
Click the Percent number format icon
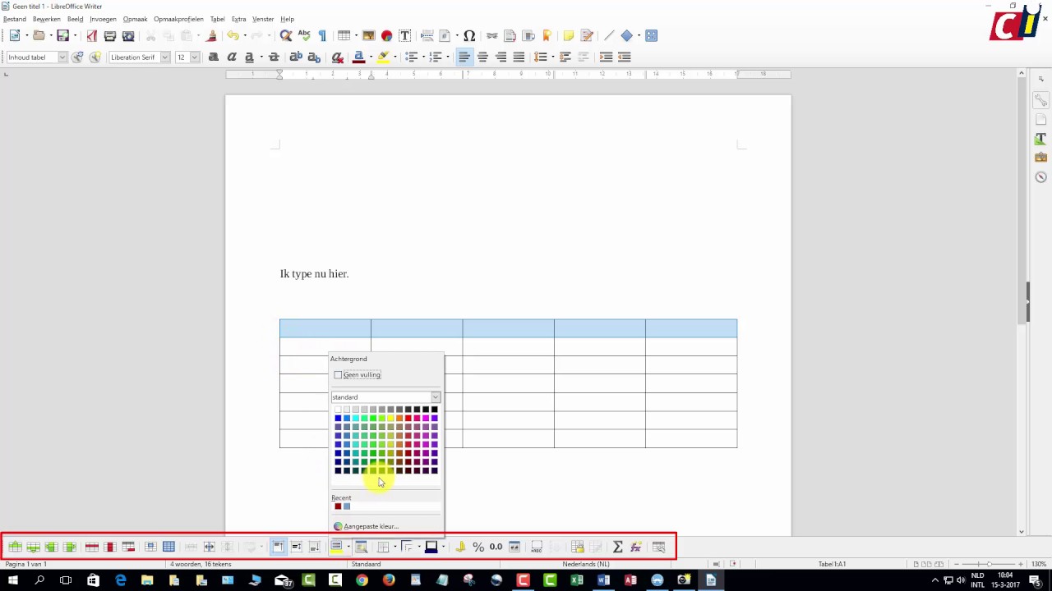click(478, 547)
